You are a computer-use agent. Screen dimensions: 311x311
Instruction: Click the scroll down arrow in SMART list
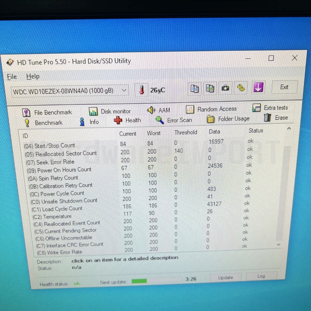tap(278, 244)
